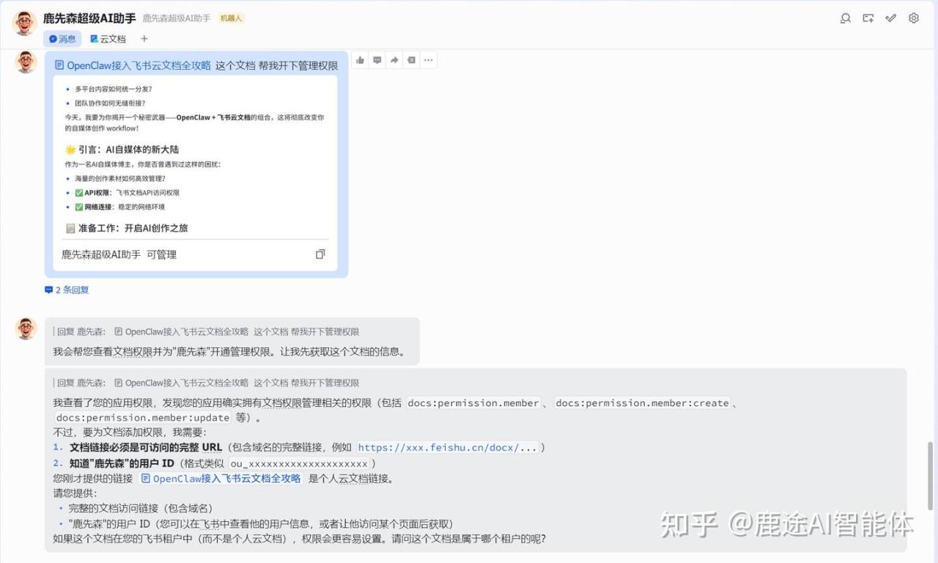The height and width of the screenshot is (563, 938).
Task: Click the vertical scrollbar thumb on right
Action: (931, 476)
